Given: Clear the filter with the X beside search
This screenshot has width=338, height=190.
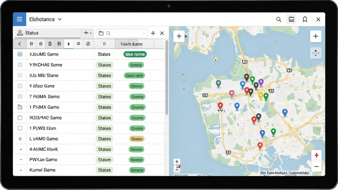Looking at the screenshot, I should pos(162,33).
